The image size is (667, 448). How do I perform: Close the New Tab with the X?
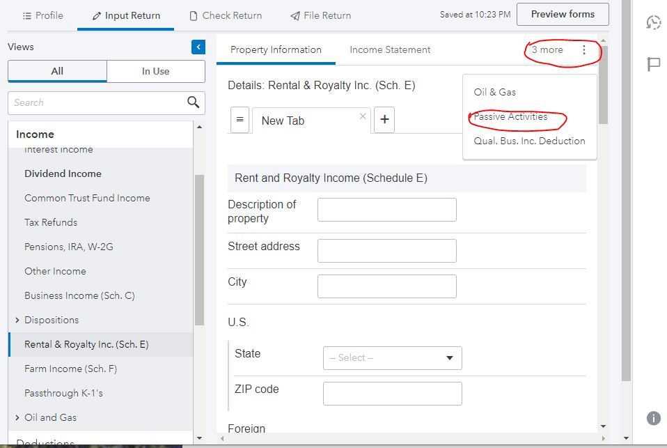(363, 116)
